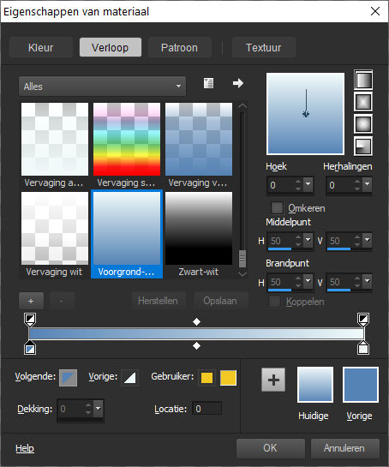Viewport: 389px width, 467px height.
Task: Select the left blue color marker below gradient
Action: (30, 348)
